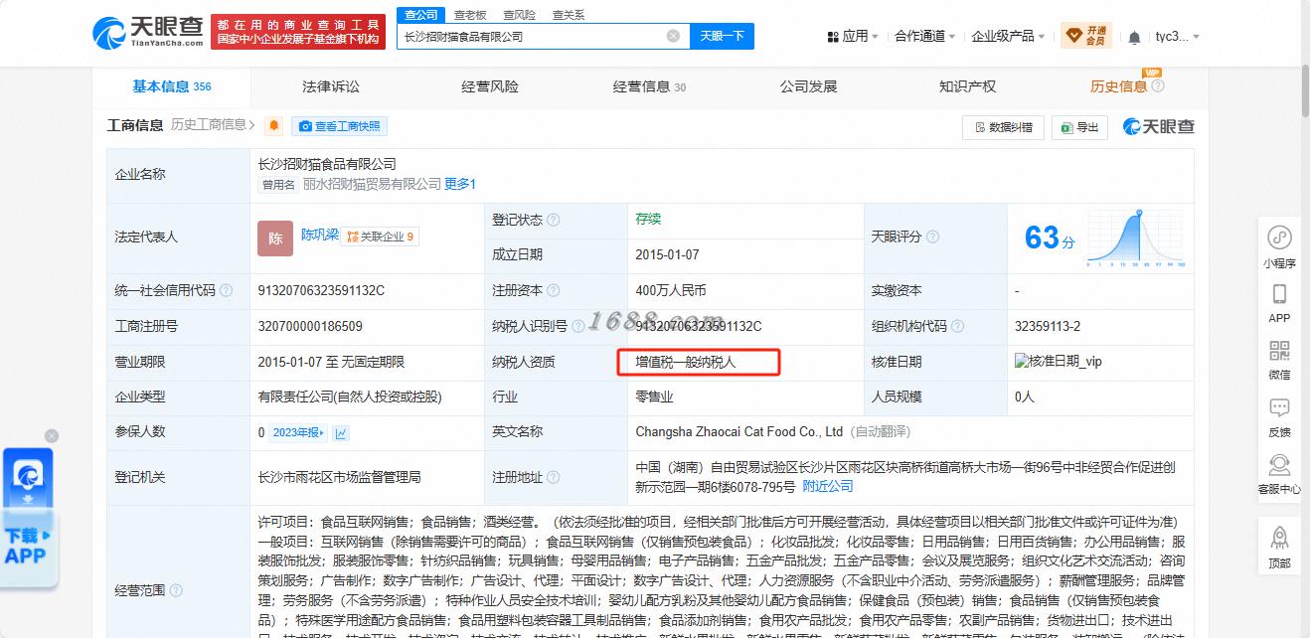The height and width of the screenshot is (638, 1310).
Task: Open the 反馈 feedback icon
Action: [1279, 407]
